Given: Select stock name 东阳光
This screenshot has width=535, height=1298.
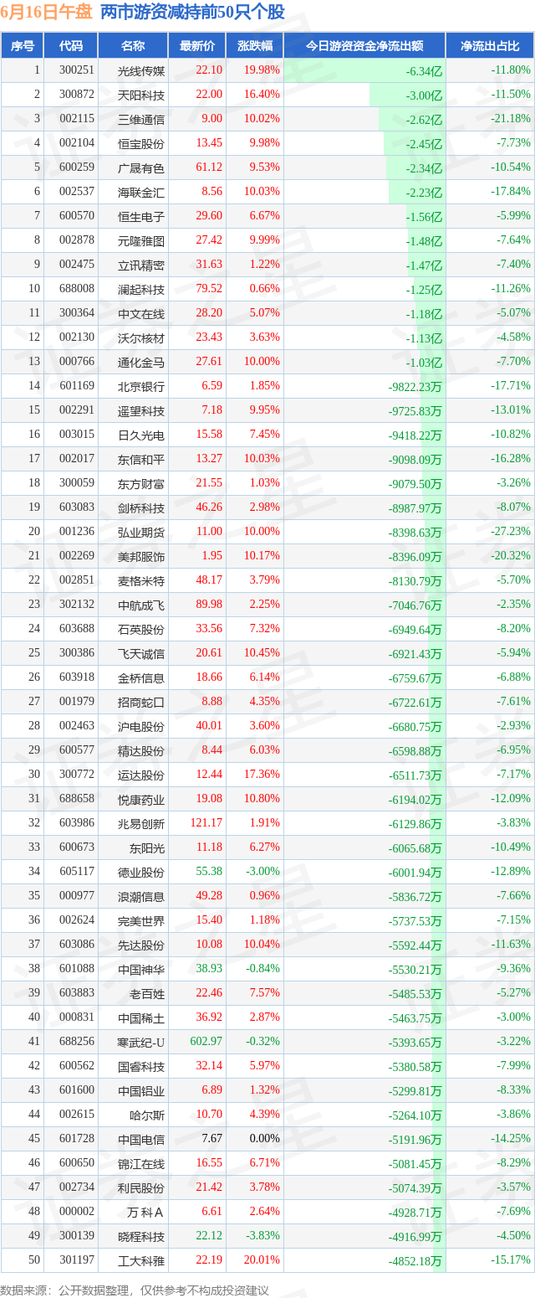Looking at the screenshot, I should tap(147, 847).
